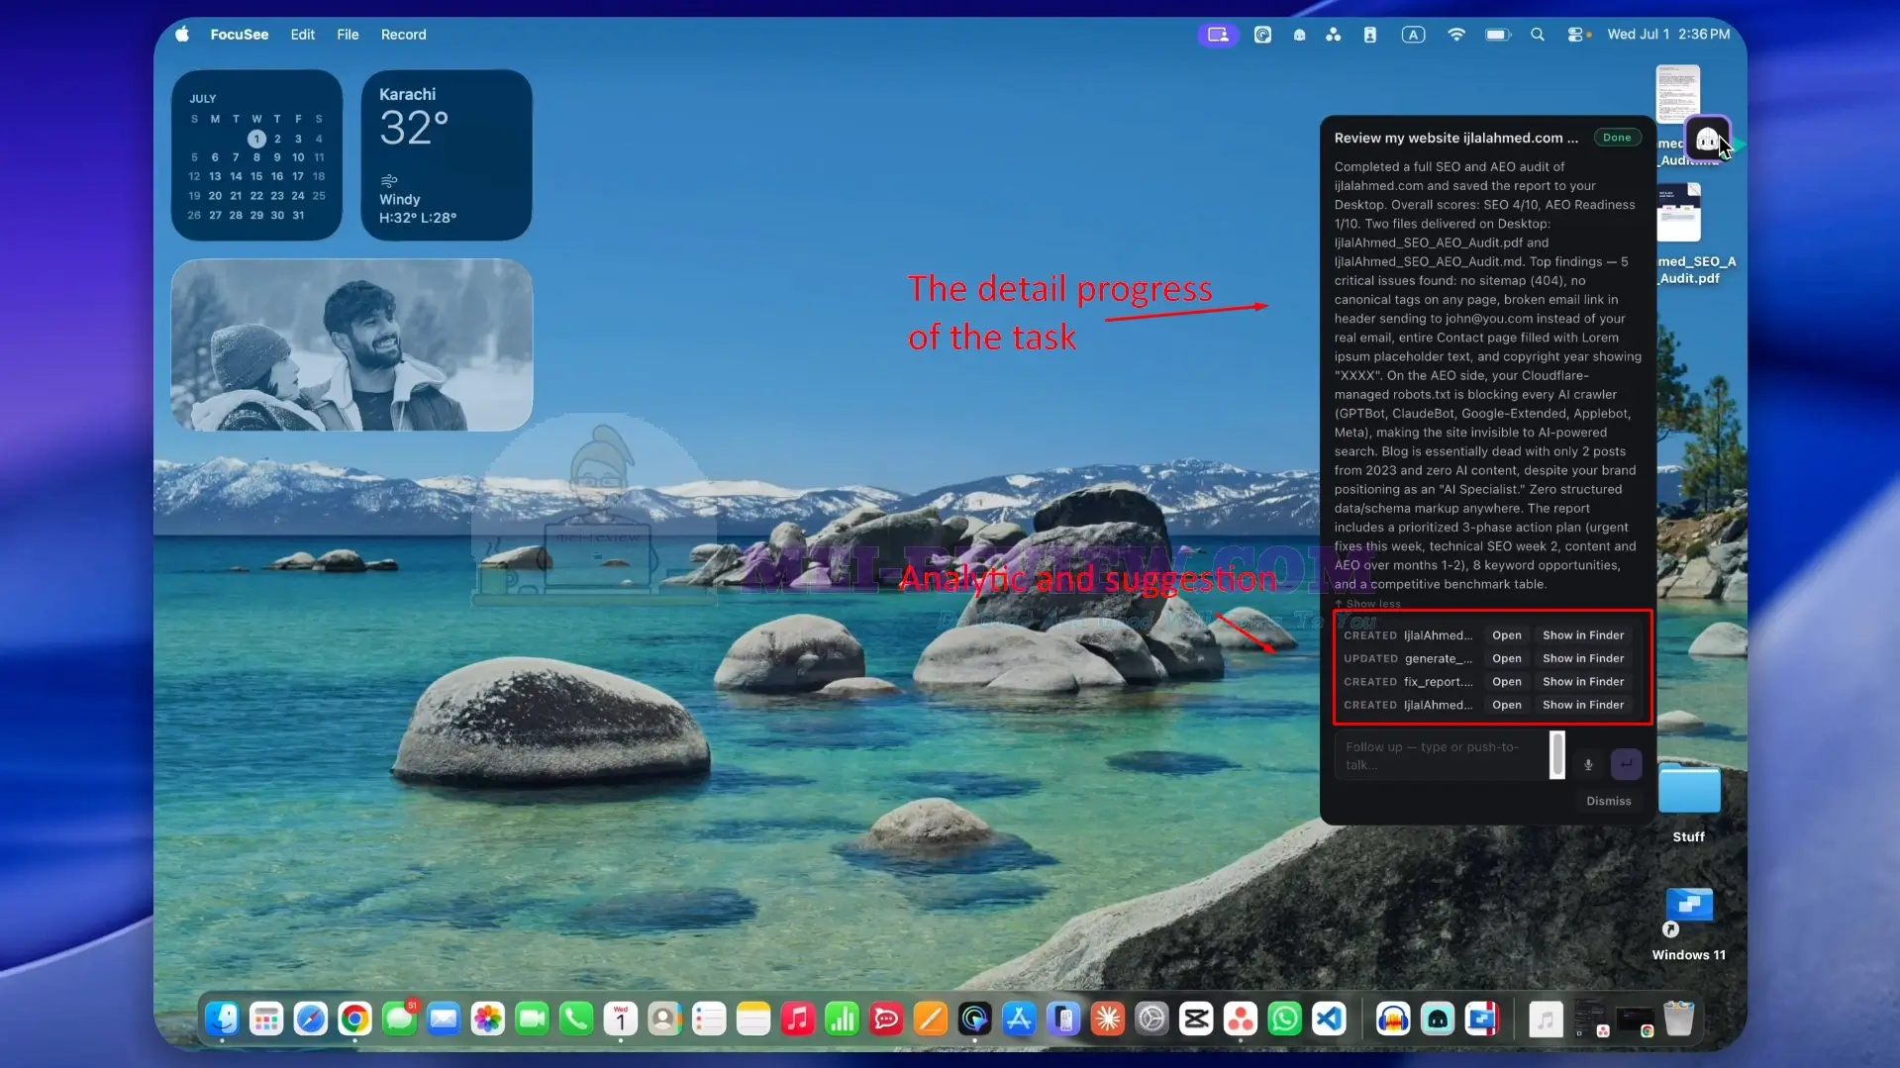1900x1068 pixels.
Task: Click the July calendar widget
Action: point(256,154)
